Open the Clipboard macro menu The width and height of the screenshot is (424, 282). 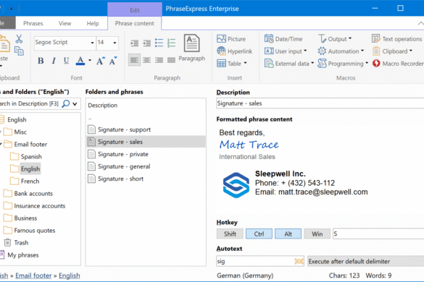[392, 51]
